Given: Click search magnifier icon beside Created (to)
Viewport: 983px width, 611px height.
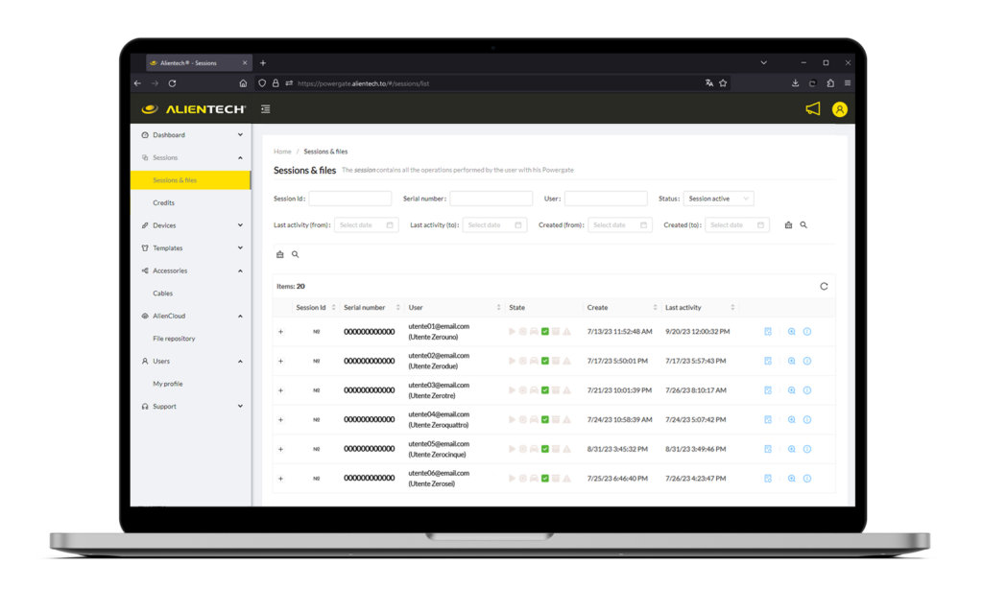Looking at the screenshot, I should pyautogui.click(x=803, y=225).
